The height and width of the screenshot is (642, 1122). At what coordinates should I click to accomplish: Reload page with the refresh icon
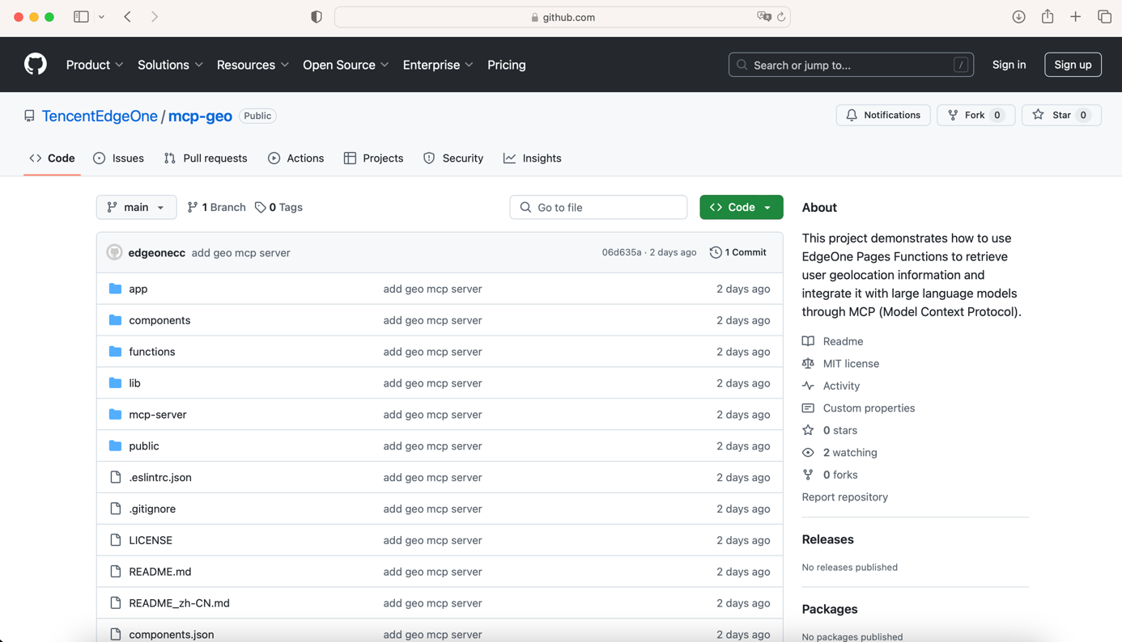point(781,17)
